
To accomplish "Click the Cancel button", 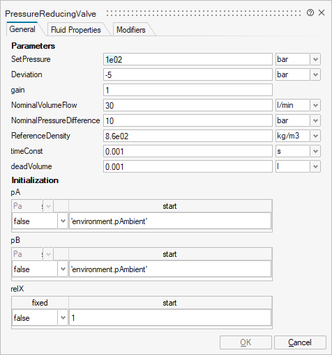I will coord(300,342).
